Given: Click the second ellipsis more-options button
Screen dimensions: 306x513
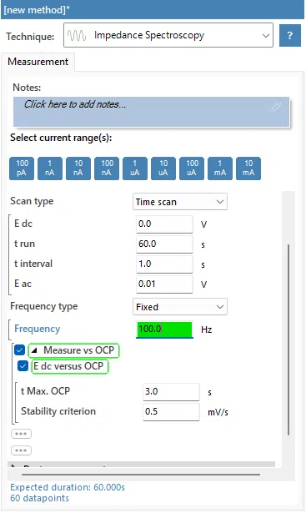Looking at the screenshot, I should pos(21,450).
